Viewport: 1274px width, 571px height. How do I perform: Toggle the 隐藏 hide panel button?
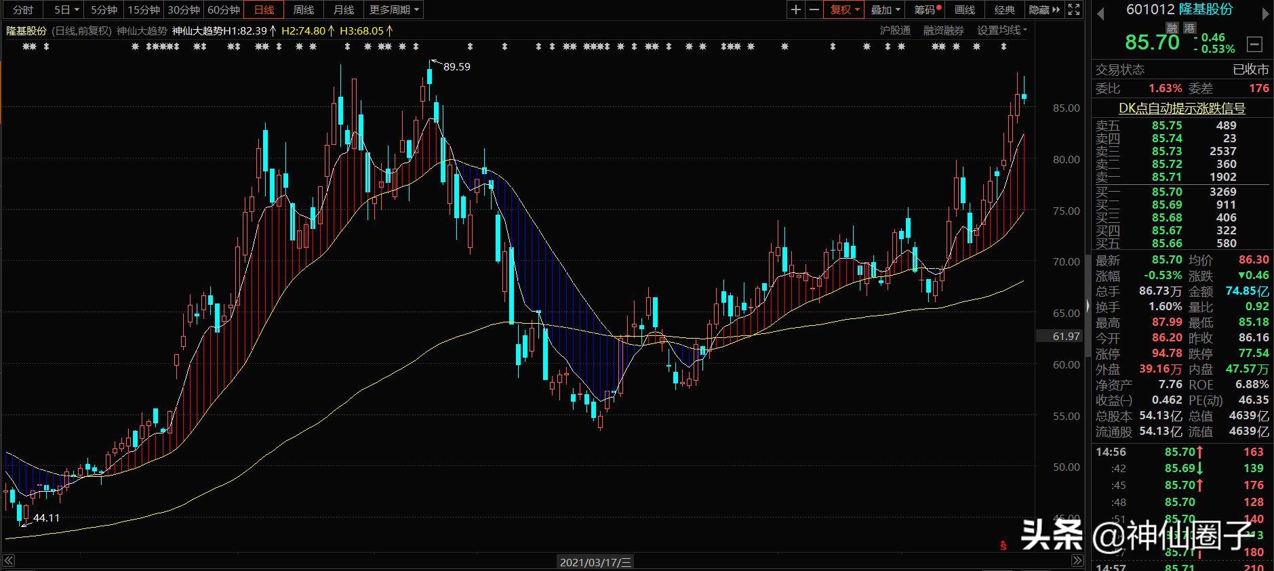click(1044, 9)
